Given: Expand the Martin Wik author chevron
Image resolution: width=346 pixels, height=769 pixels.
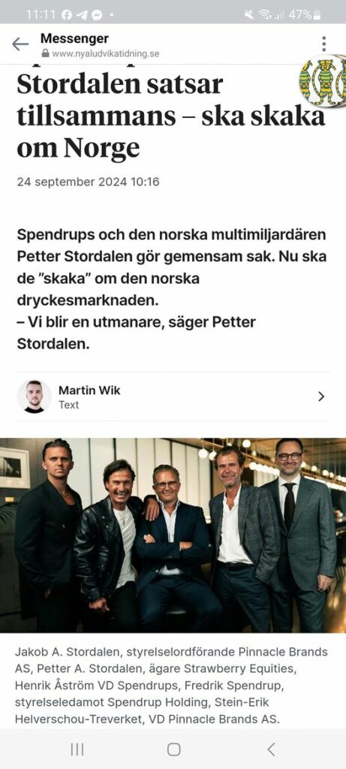Looking at the screenshot, I should pyautogui.click(x=321, y=397).
